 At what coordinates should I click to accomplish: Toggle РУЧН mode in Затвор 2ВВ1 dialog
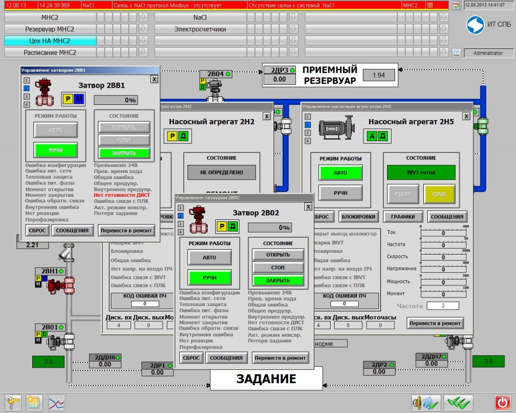(x=55, y=150)
